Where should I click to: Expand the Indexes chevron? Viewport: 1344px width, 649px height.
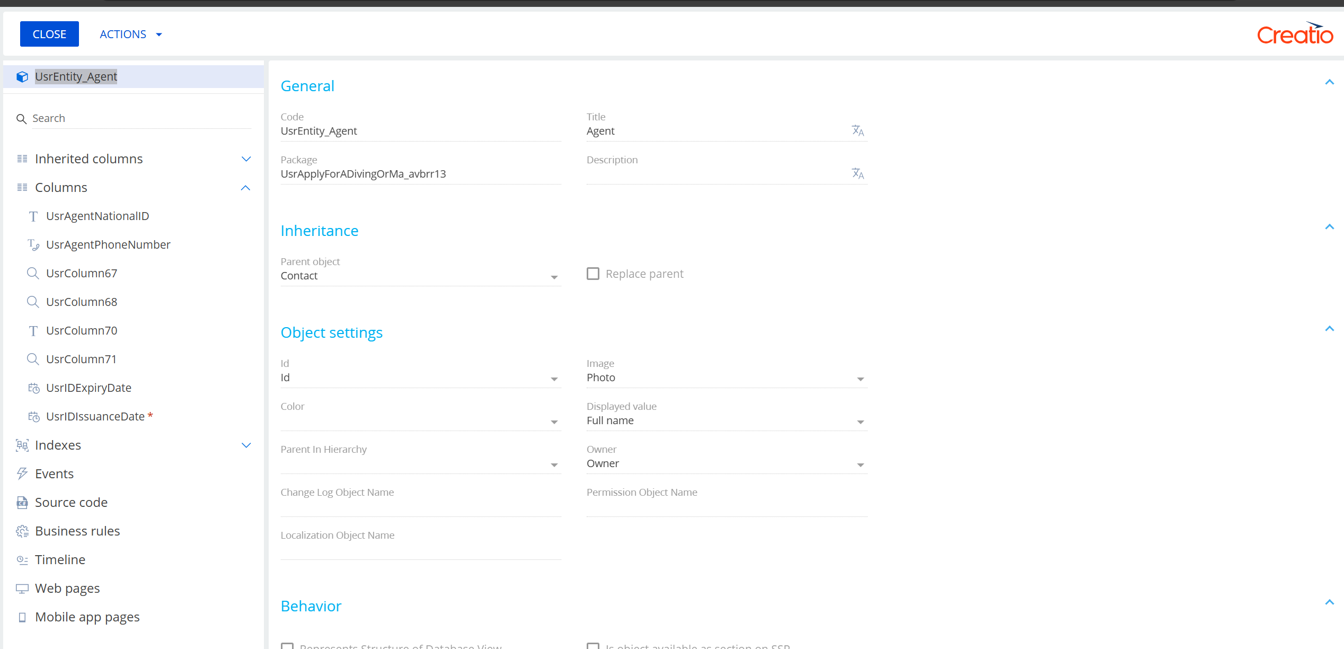(246, 445)
